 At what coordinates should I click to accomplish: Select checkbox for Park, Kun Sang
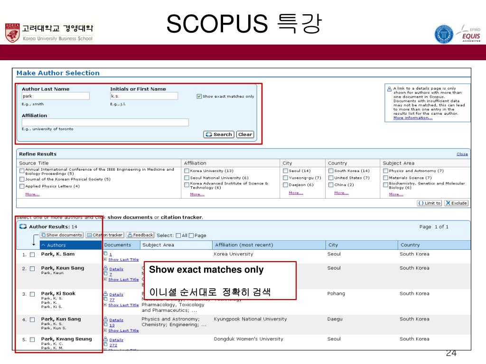[32, 320]
